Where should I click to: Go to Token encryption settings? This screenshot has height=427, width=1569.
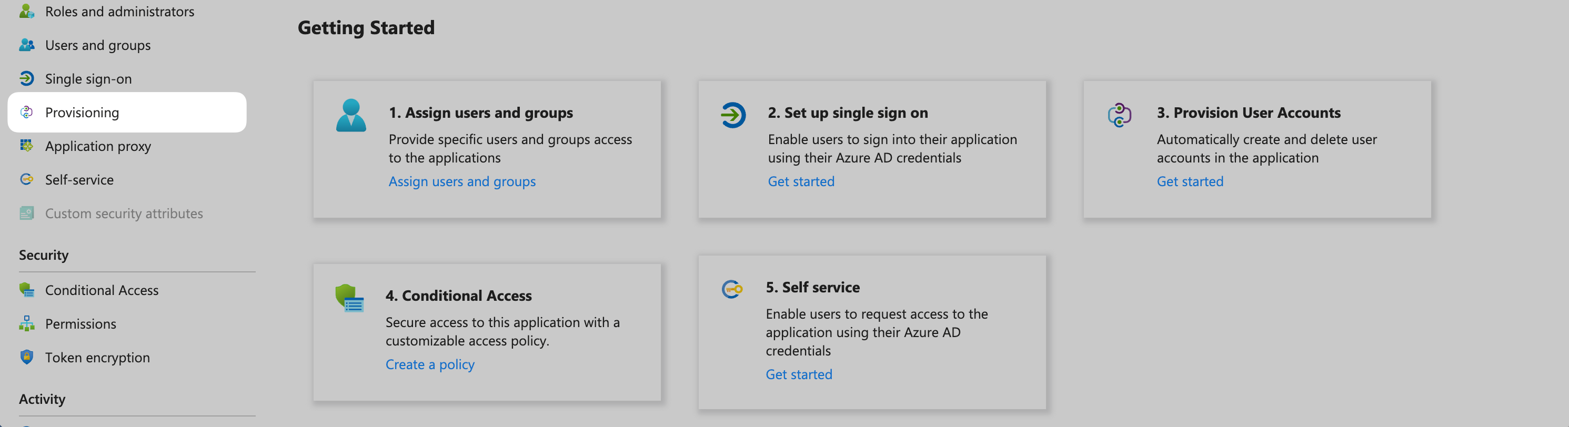[97, 358]
